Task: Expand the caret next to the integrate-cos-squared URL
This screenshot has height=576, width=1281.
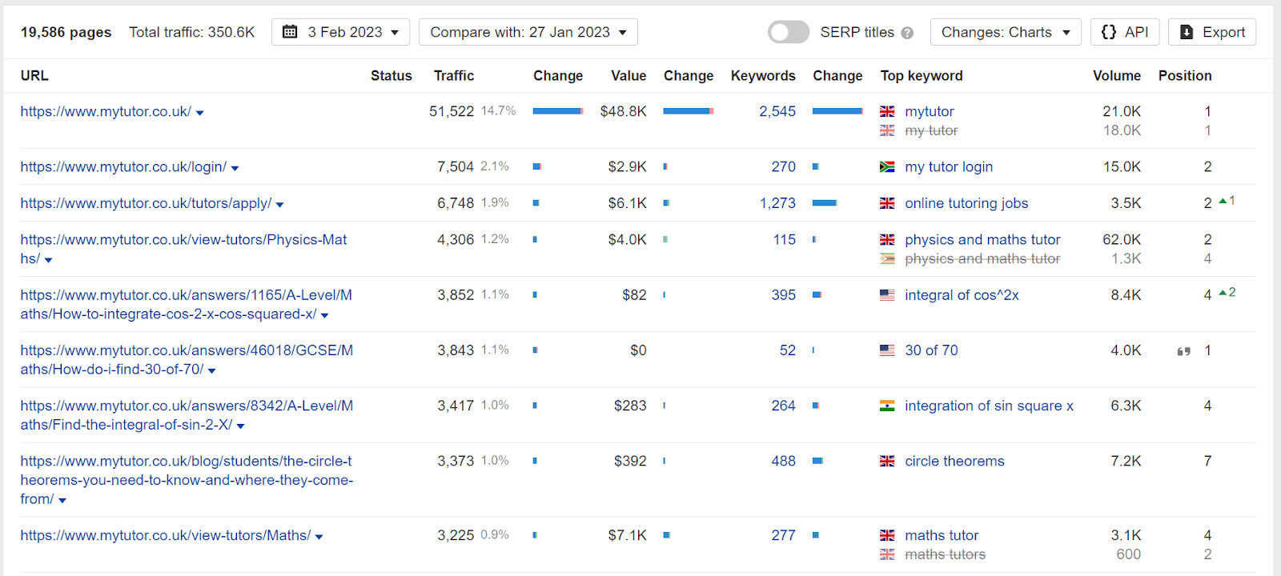Action: pyautogui.click(x=324, y=315)
